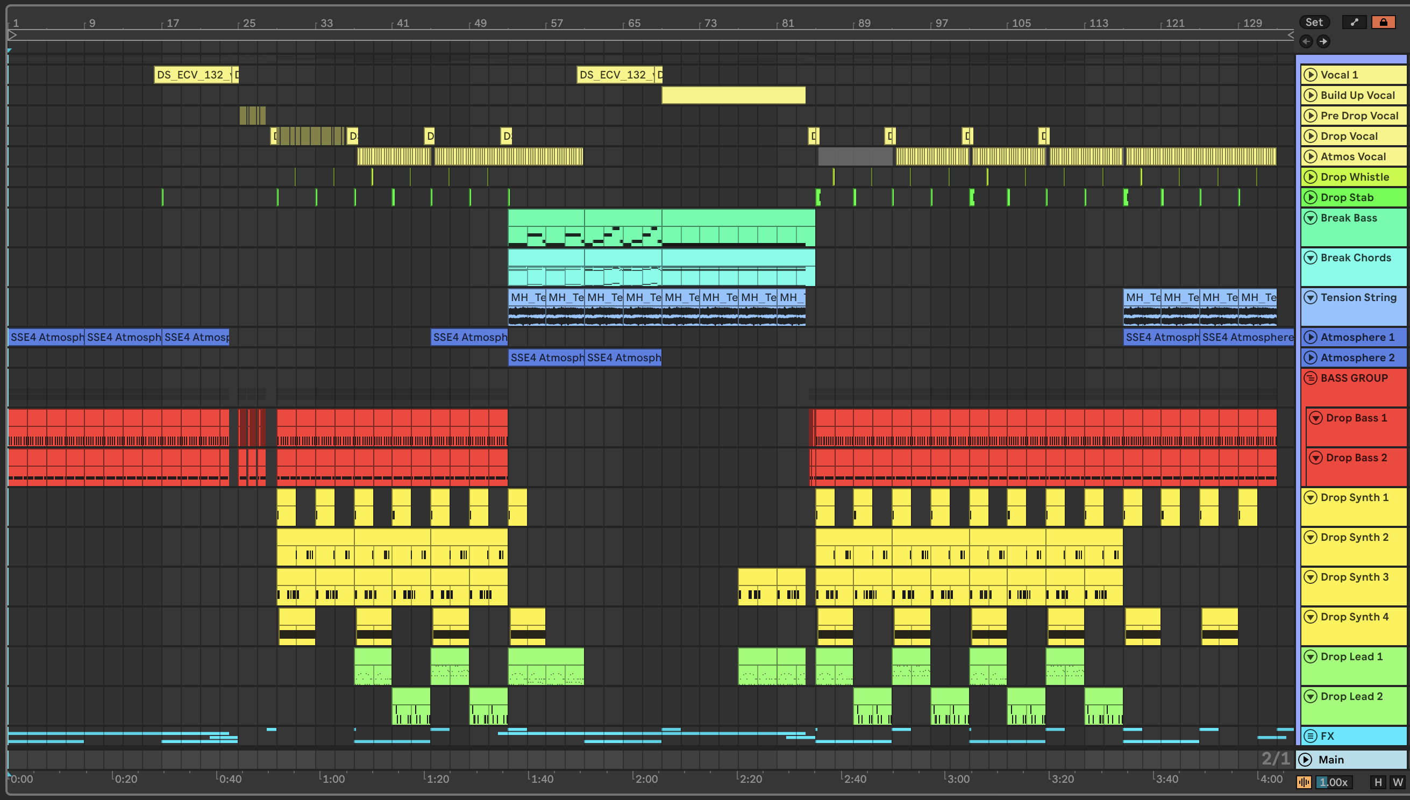
Task: Toggle the automation lock button
Action: pos(1383,22)
